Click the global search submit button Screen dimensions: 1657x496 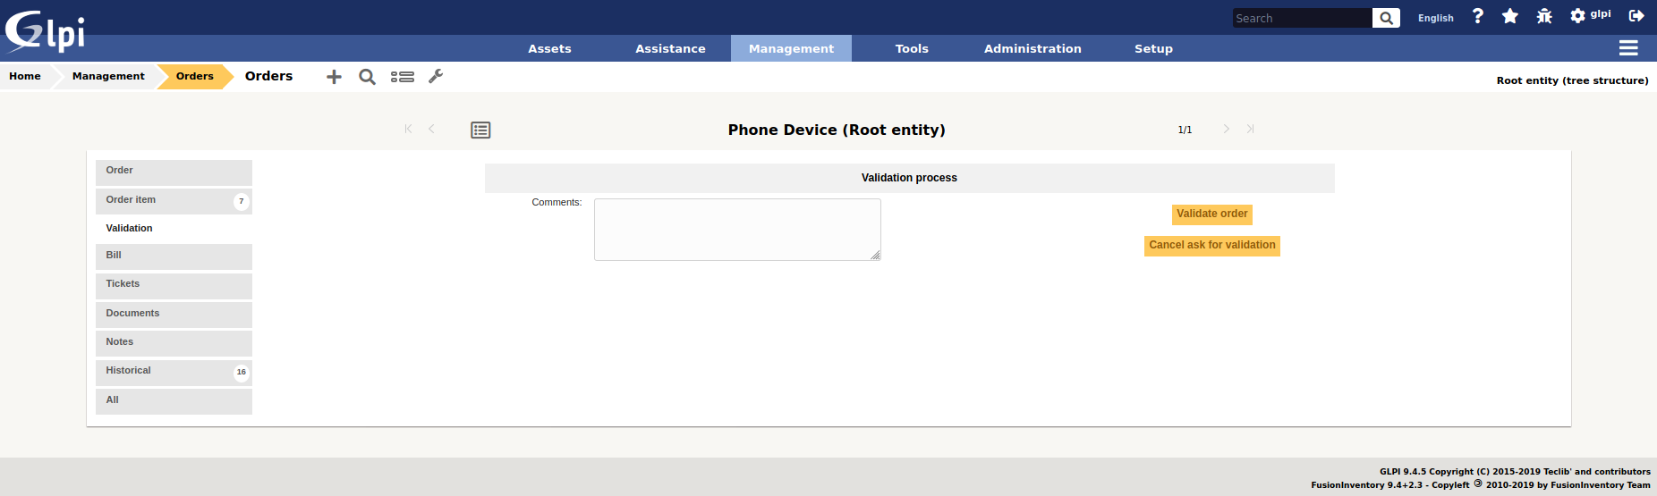(1386, 18)
